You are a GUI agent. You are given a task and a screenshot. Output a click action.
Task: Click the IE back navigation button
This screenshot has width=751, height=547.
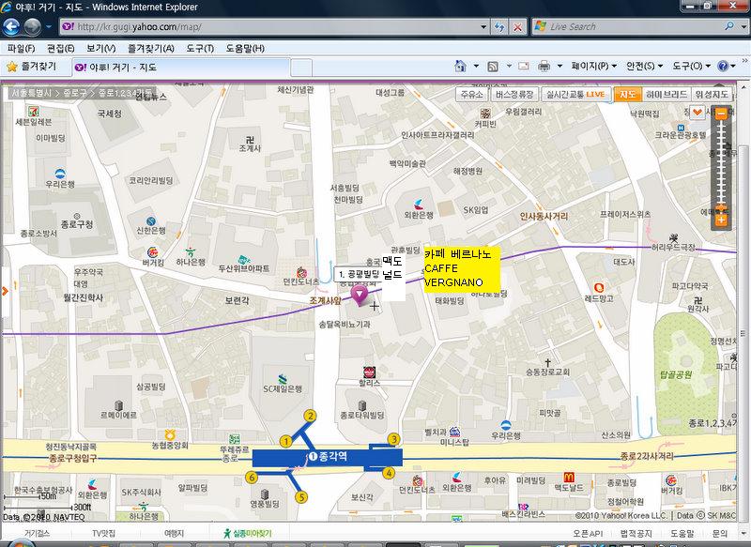point(13,26)
